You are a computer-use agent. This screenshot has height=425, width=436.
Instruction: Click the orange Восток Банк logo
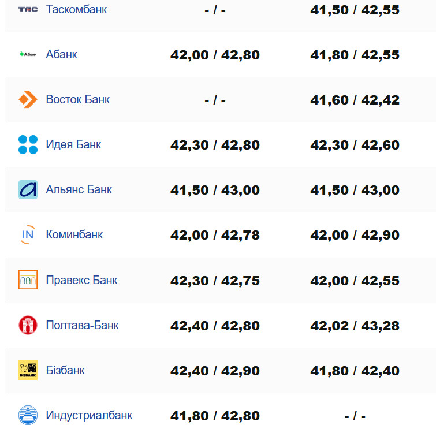[x=28, y=99]
